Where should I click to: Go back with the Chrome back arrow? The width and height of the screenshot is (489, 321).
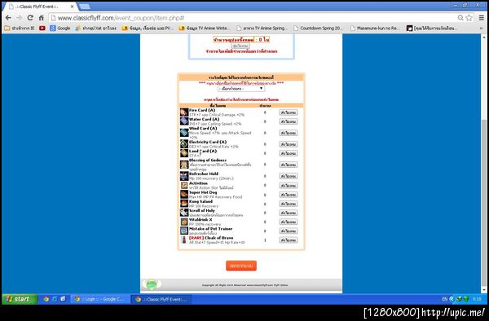coord(8,18)
